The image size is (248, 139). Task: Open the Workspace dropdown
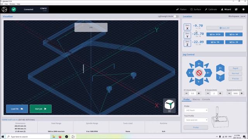(x=243, y=16)
